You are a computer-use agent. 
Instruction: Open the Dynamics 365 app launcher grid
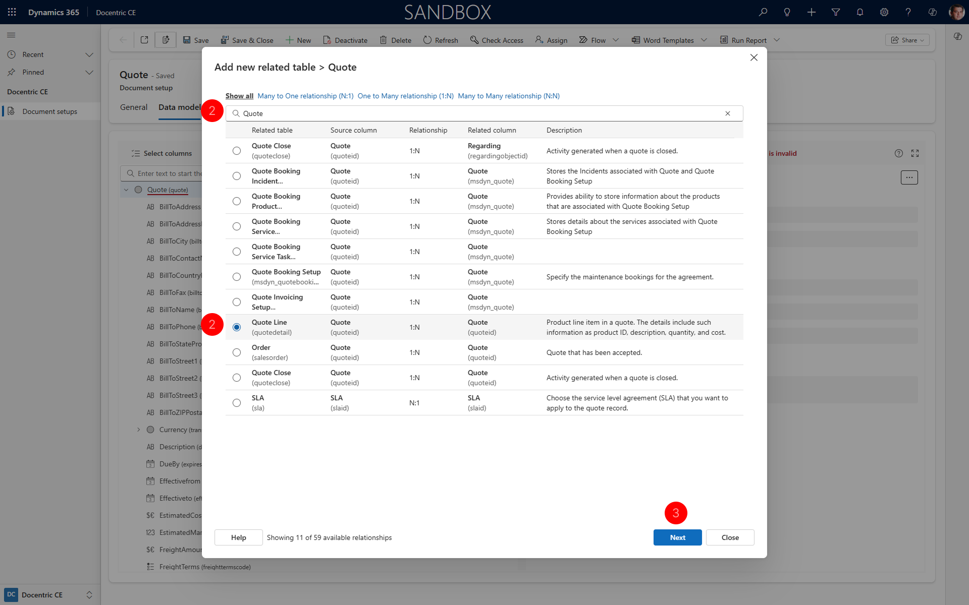[x=12, y=12]
